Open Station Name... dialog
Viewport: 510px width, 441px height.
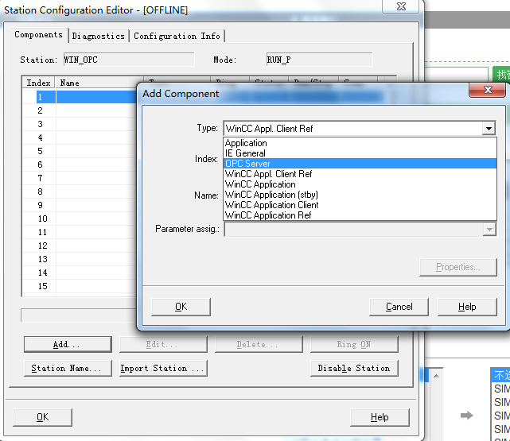[68, 368]
